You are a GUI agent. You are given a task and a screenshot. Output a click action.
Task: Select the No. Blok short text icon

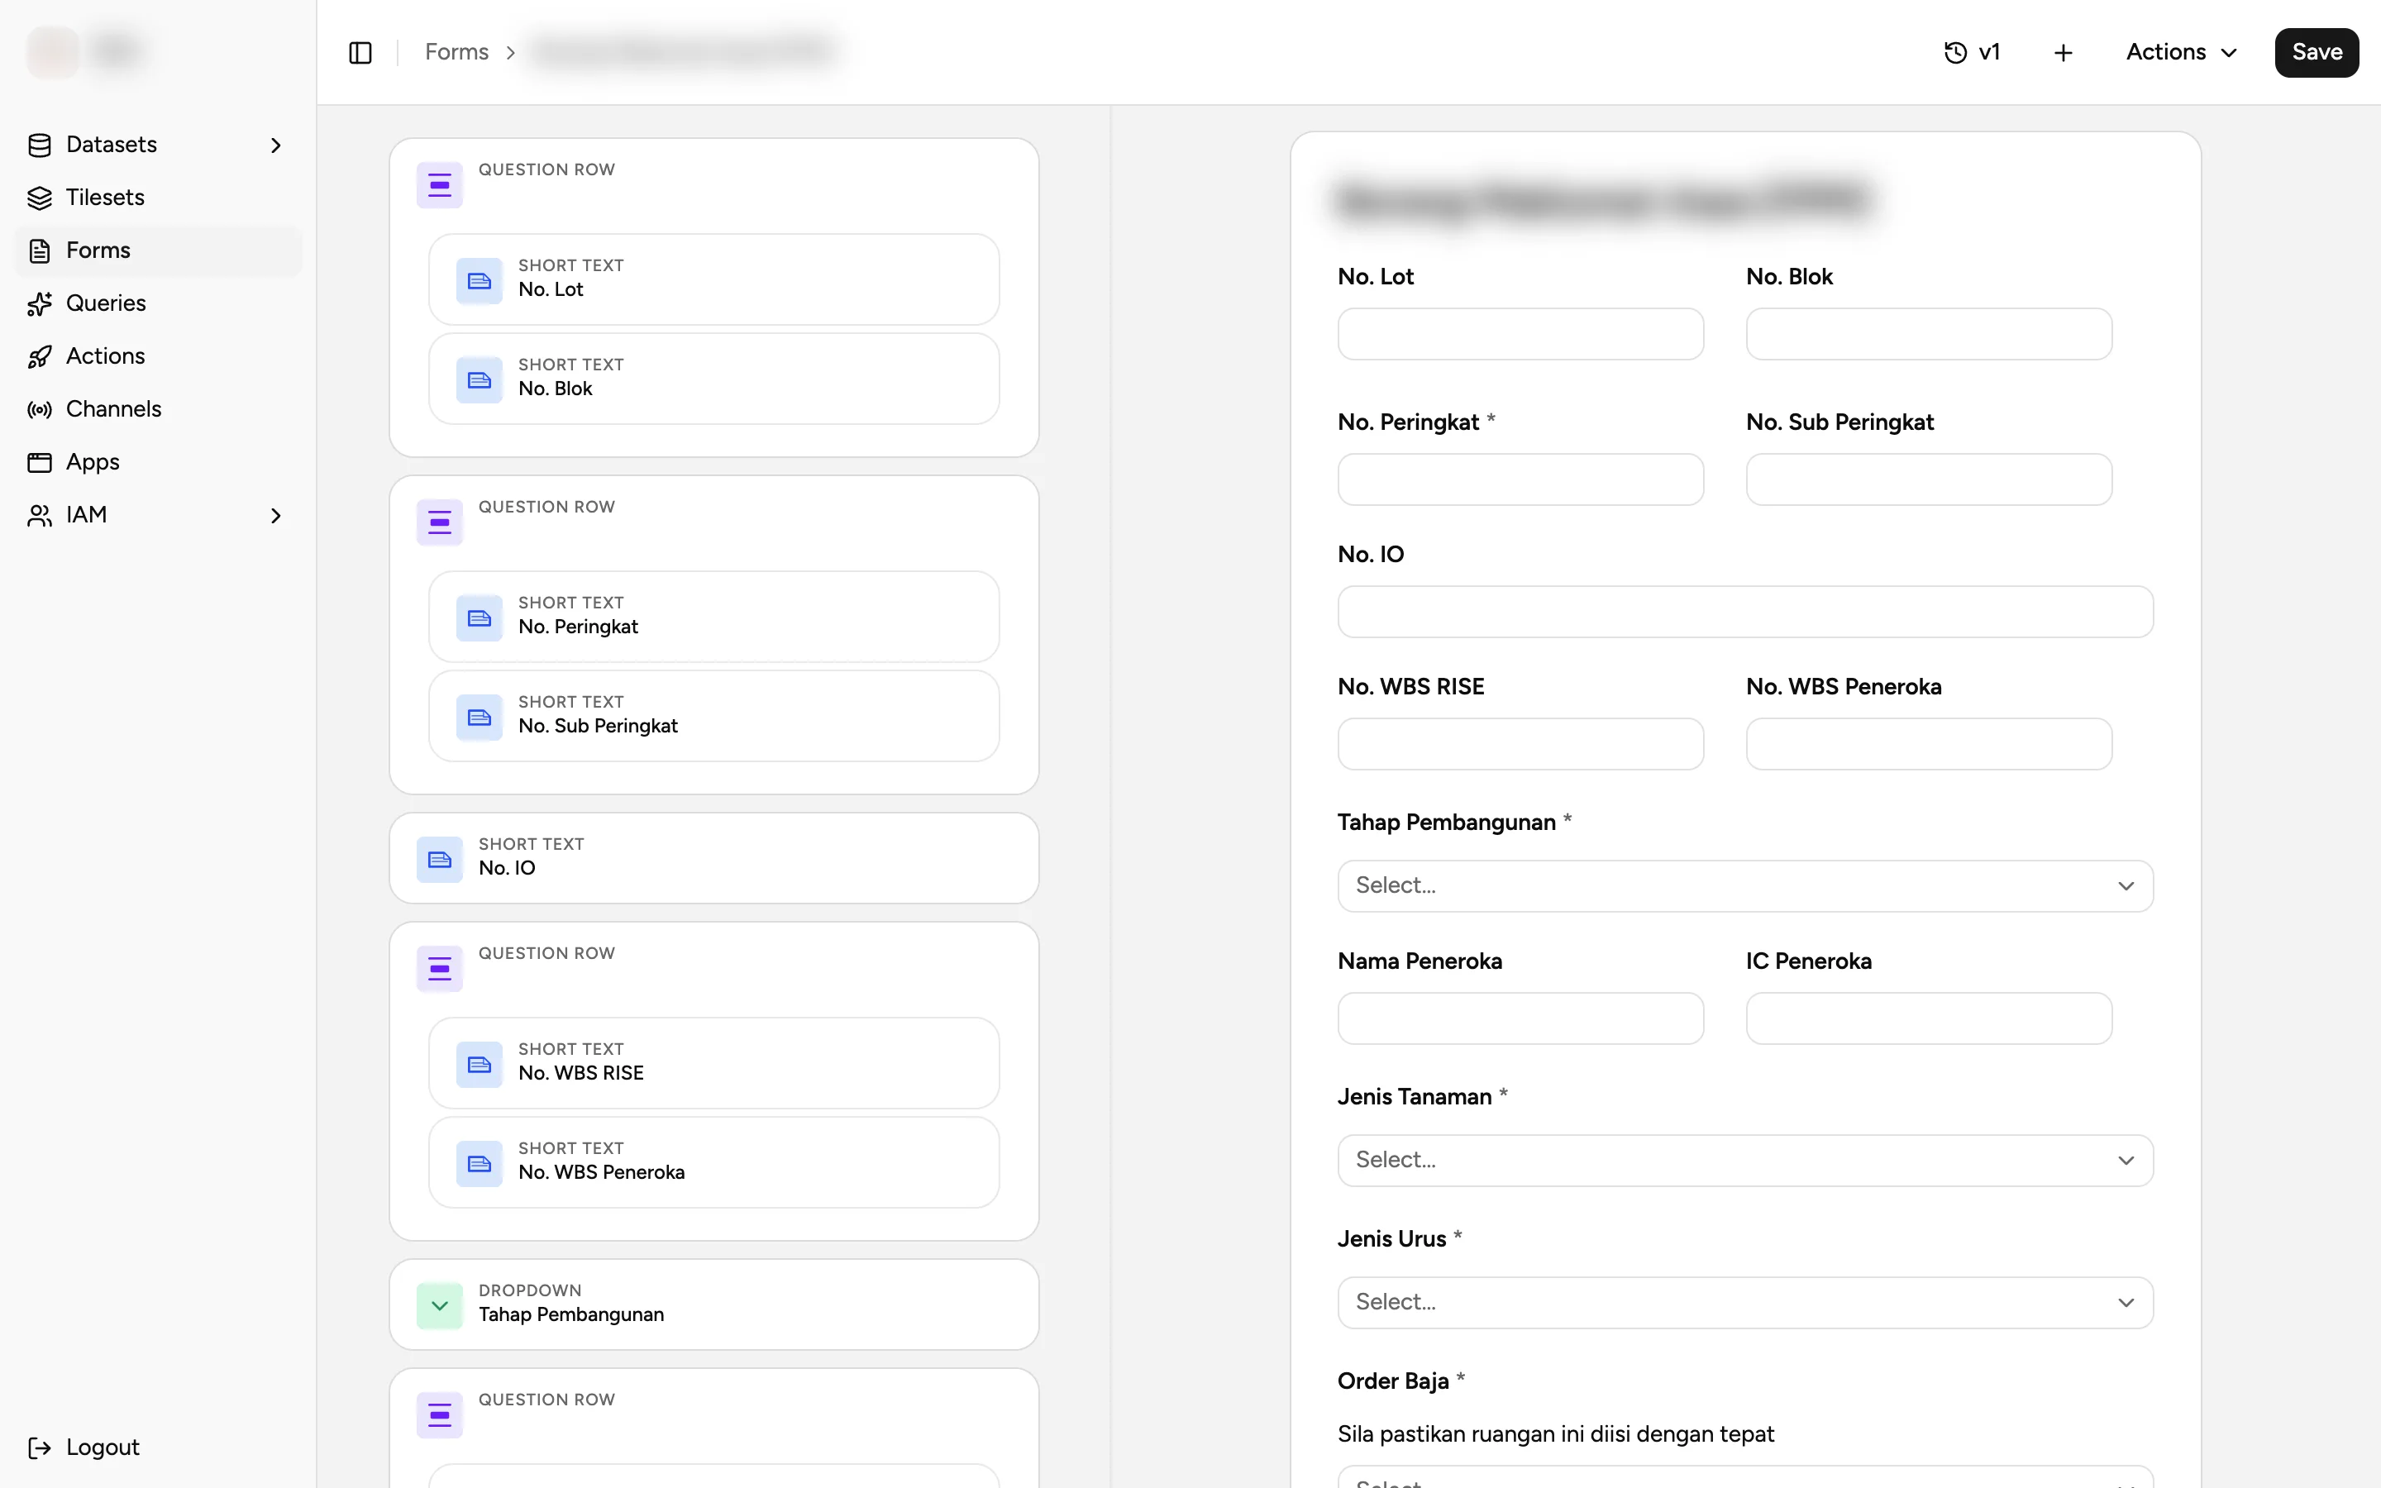(480, 380)
